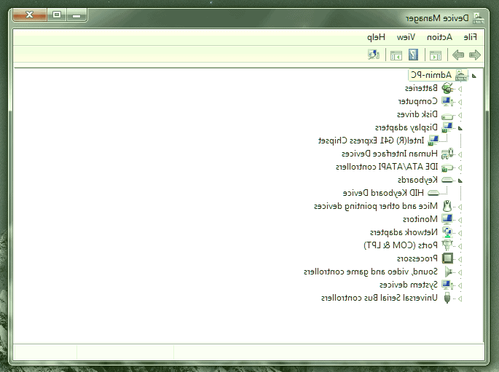The image size is (499, 372).
Task: Click the Admin-PC computer icon
Action: coord(461,76)
